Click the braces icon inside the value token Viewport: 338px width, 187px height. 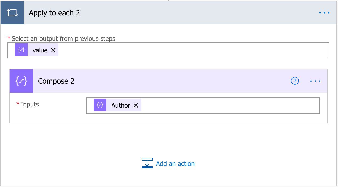[x=21, y=50]
